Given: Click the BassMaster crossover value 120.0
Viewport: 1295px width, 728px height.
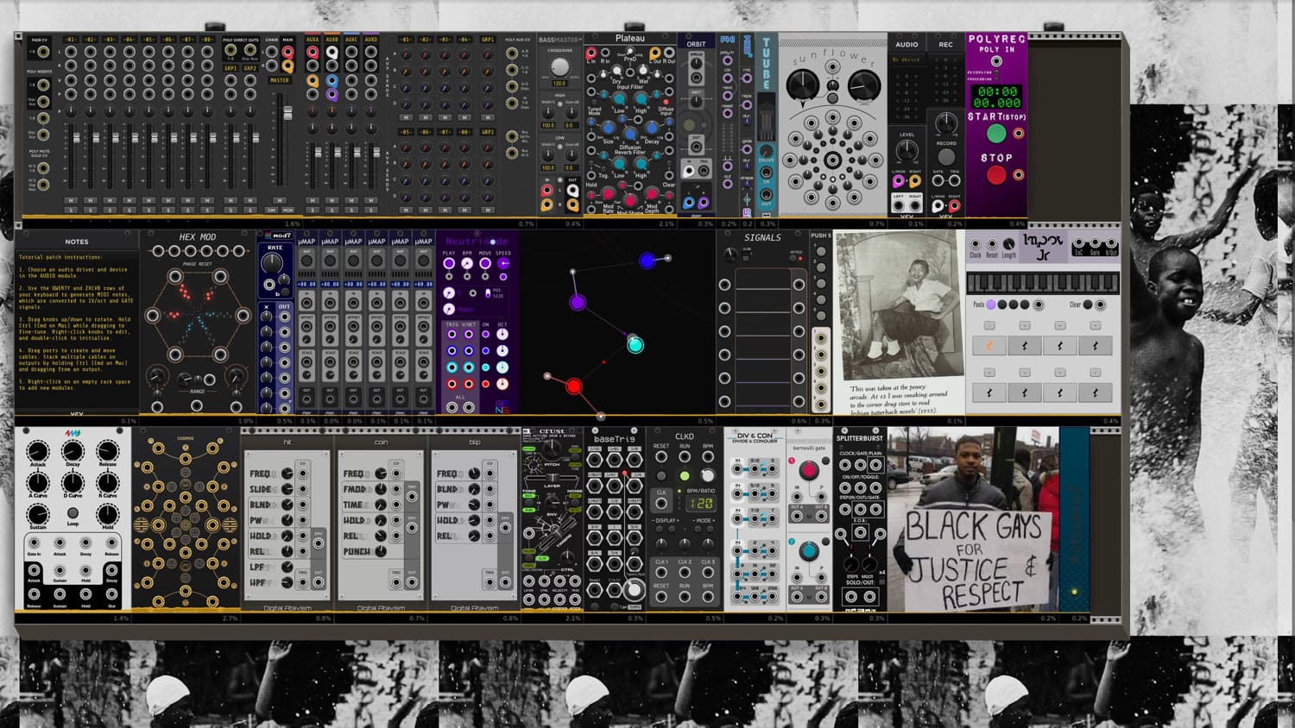Looking at the screenshot, I should click(559, 84).
